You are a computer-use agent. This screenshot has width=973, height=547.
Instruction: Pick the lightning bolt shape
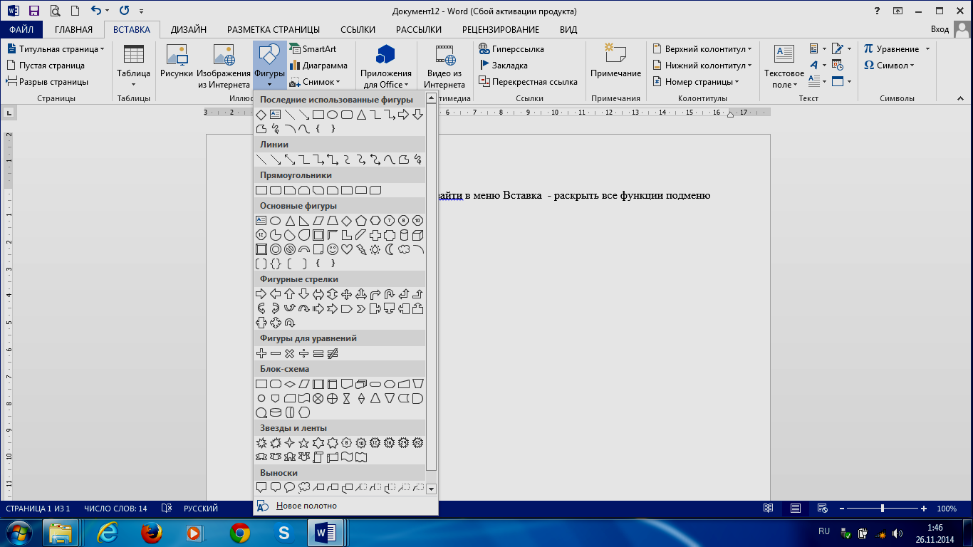pos(361,249)
